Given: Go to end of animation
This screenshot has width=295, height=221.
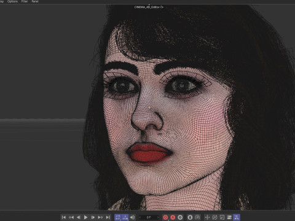Looking at the screenshot, I should tap(108, 217).
